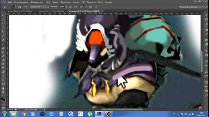Select the Gradient tool
Screen dimensions: 209x117
[3, 60]
